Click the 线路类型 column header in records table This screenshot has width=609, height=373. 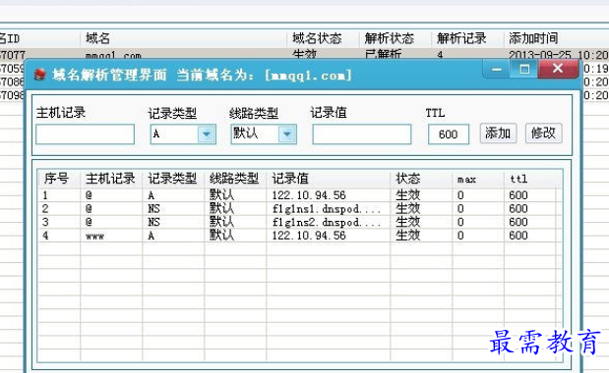(x=235, y=179)
